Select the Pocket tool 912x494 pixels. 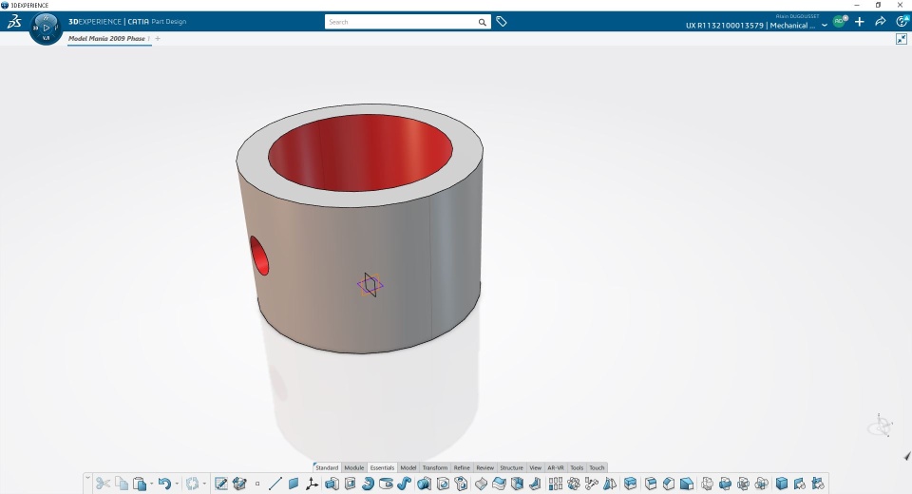[x=350, y=484]
